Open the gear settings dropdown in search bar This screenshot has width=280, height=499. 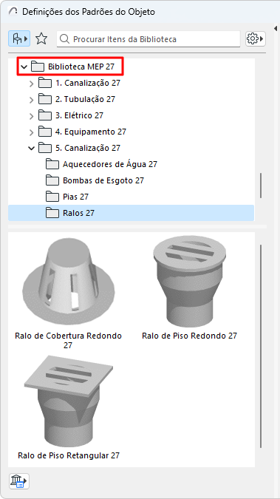256,39
